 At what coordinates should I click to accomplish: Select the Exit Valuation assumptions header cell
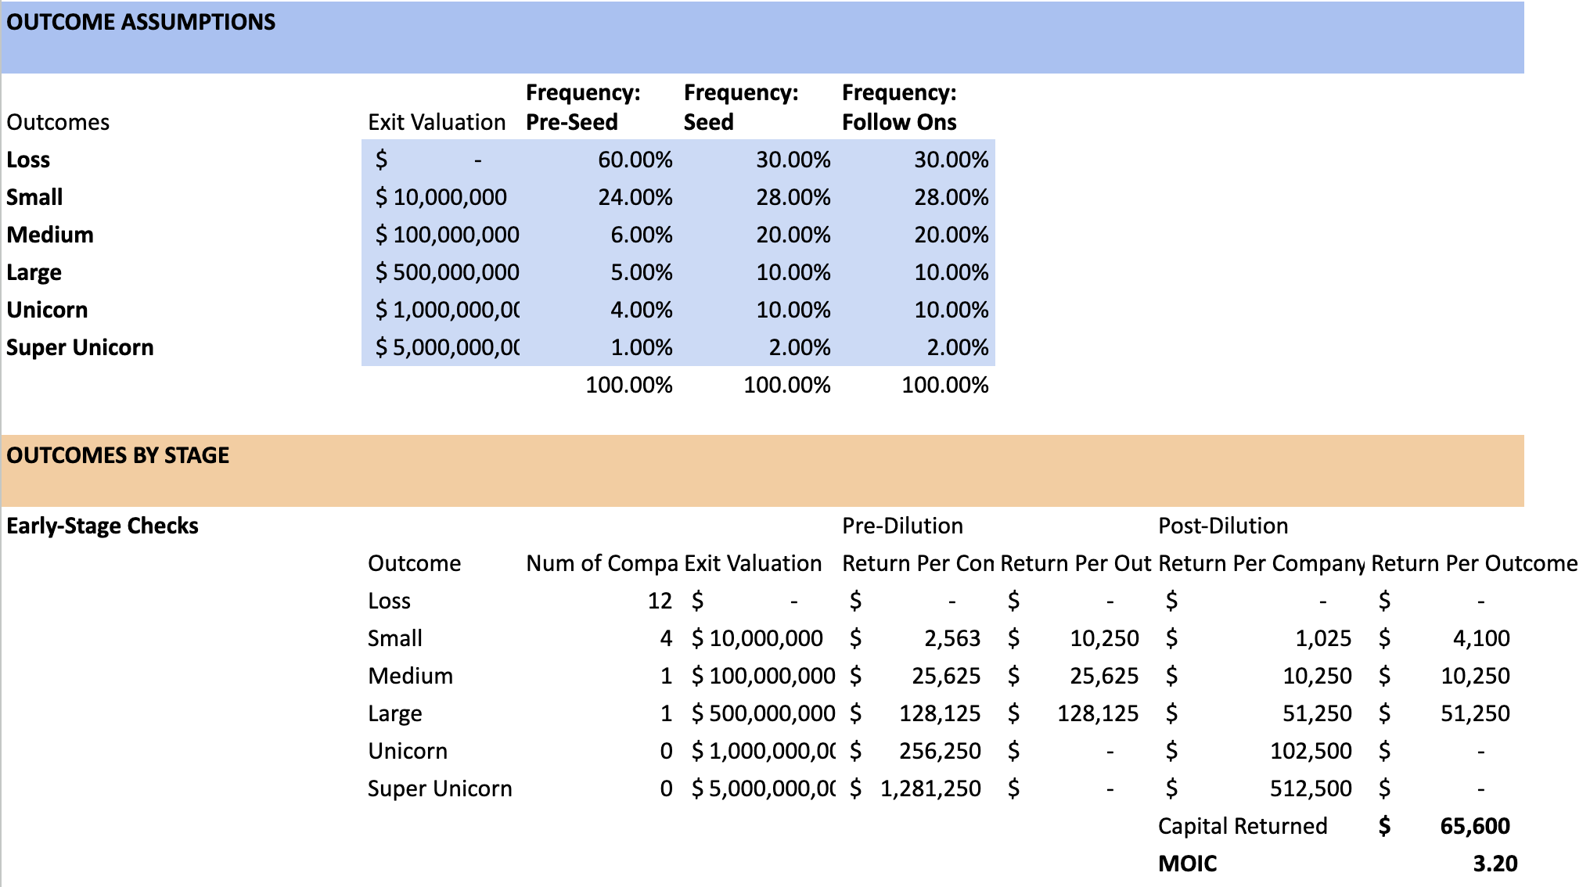pos(437,122)
